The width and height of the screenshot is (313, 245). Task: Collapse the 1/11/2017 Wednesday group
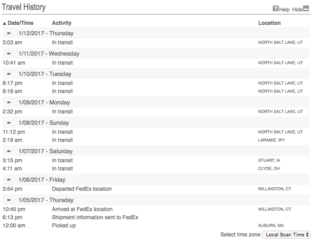[9, 53]
